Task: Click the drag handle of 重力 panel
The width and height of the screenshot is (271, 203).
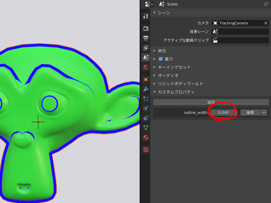Action: coord(267,59)
